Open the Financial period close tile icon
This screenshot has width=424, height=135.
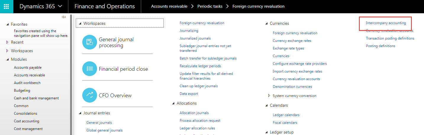90,69
